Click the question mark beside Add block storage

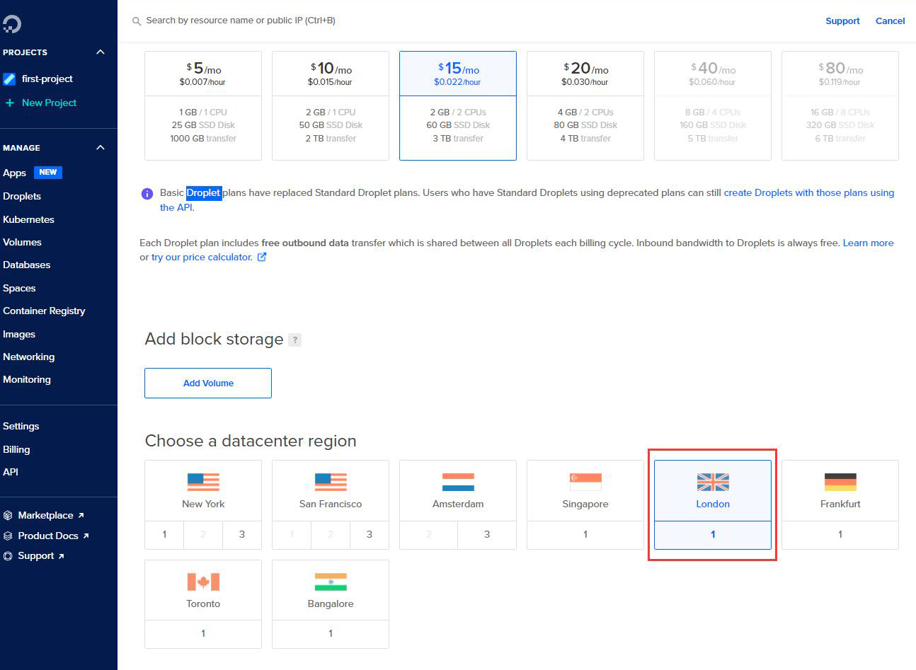click(x=295, y=340)
